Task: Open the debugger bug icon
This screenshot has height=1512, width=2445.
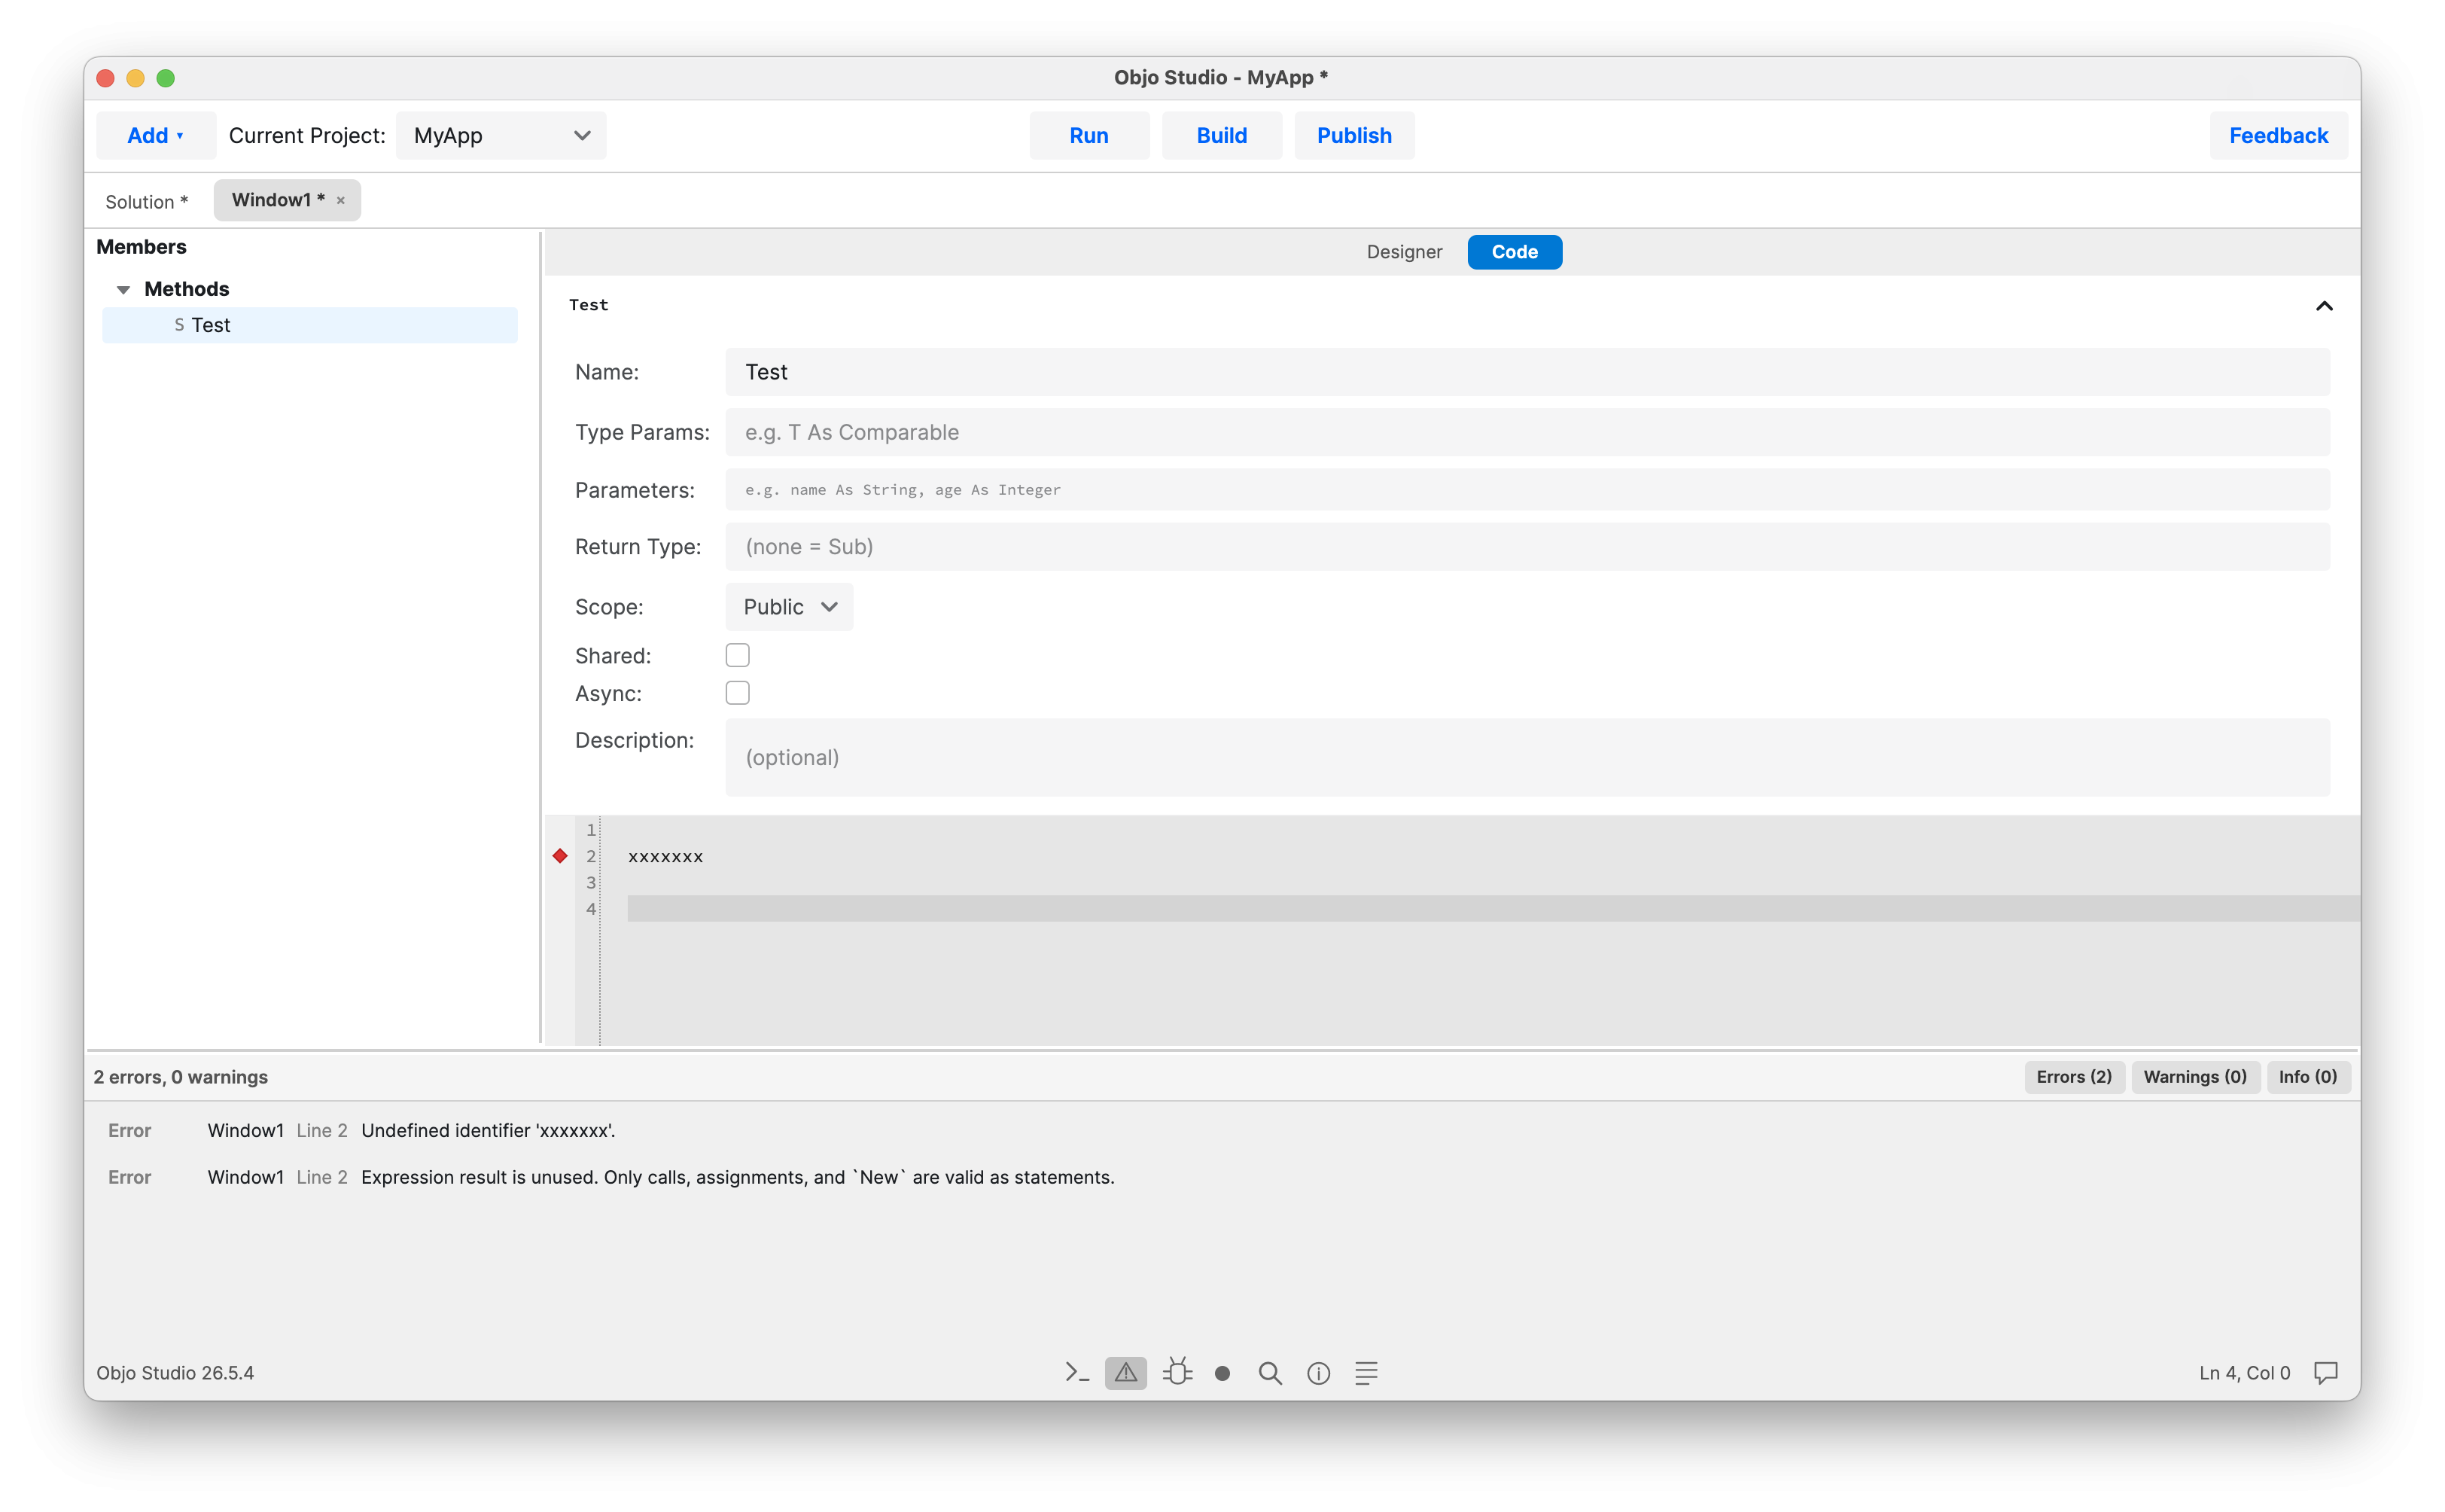Action: click(x=1177, y=1372)
